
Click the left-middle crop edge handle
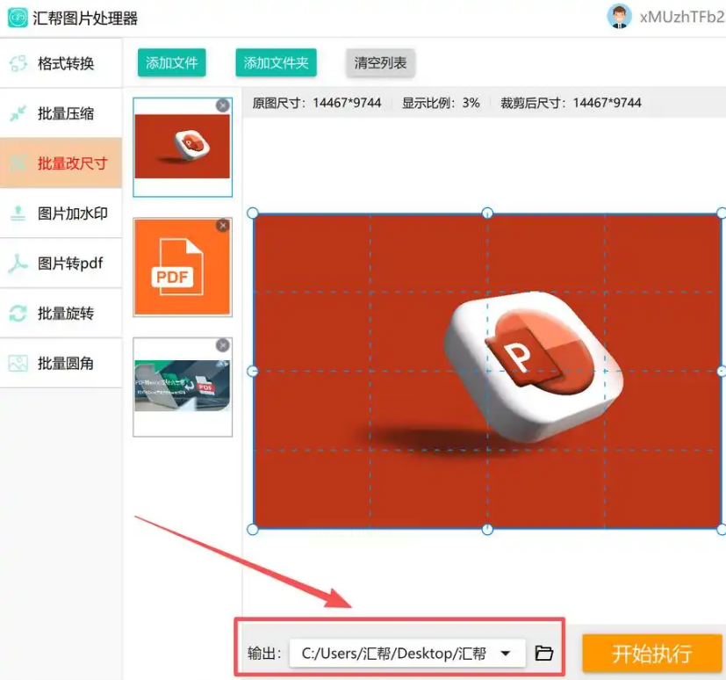coord(252,371)
